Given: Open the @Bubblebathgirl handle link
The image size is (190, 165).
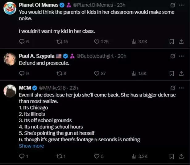Looking at the screenshot, I should (95, 56).
